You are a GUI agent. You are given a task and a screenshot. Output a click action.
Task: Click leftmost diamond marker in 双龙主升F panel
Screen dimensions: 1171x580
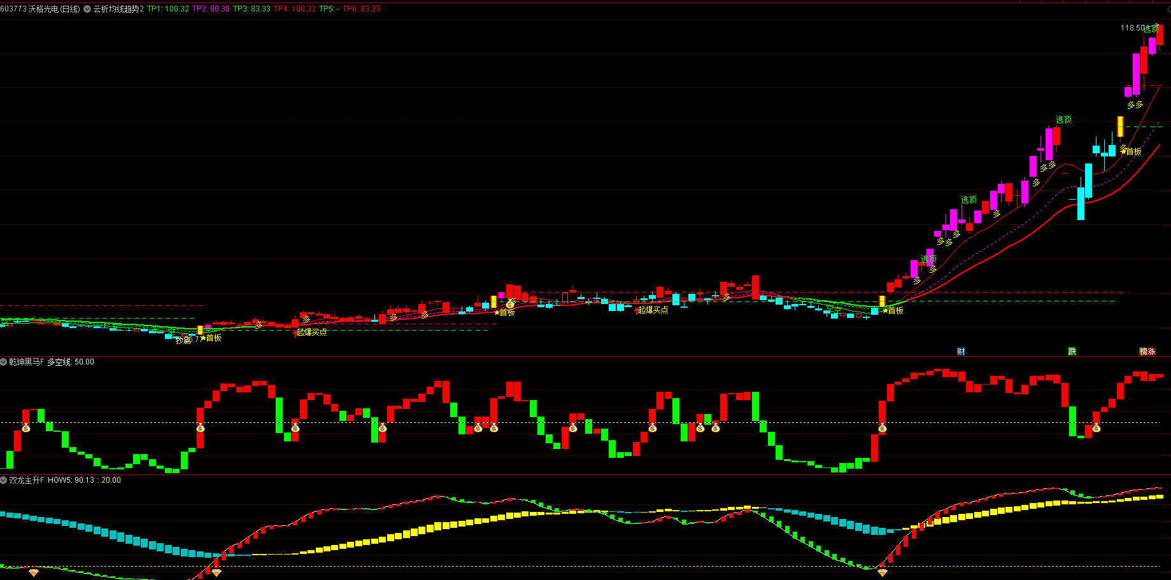(x=34, y=573)
